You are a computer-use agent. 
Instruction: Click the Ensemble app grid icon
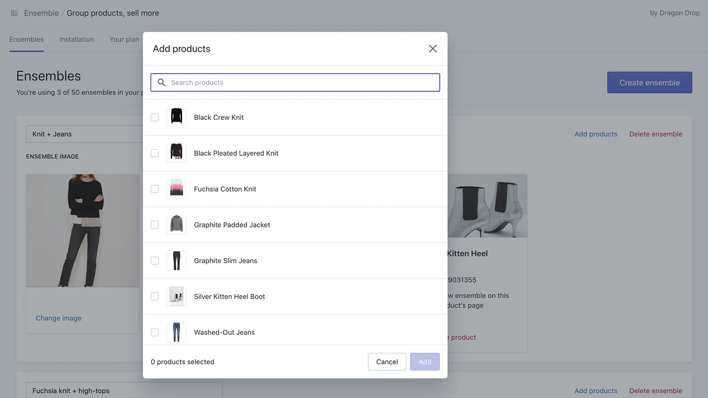point(14,13)
